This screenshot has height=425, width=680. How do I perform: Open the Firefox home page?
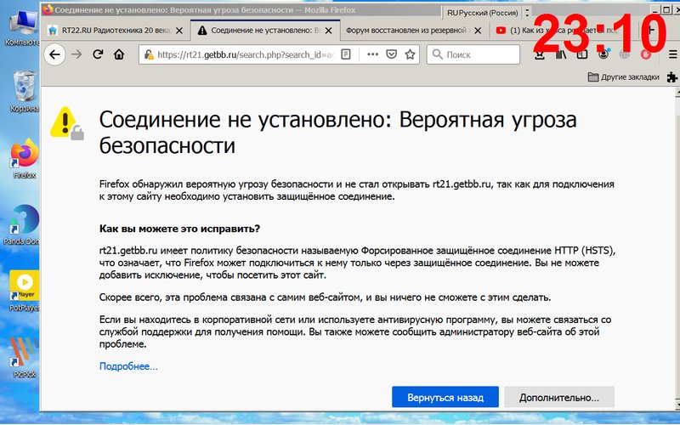tap(119, 54)
